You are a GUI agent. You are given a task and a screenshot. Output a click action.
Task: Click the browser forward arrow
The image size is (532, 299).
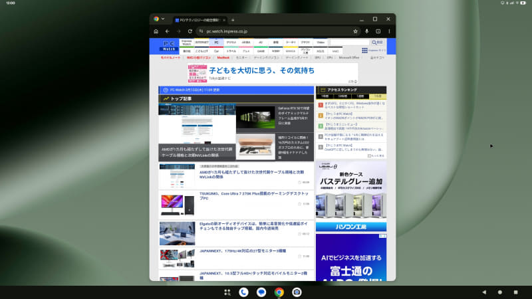point(178,31)
